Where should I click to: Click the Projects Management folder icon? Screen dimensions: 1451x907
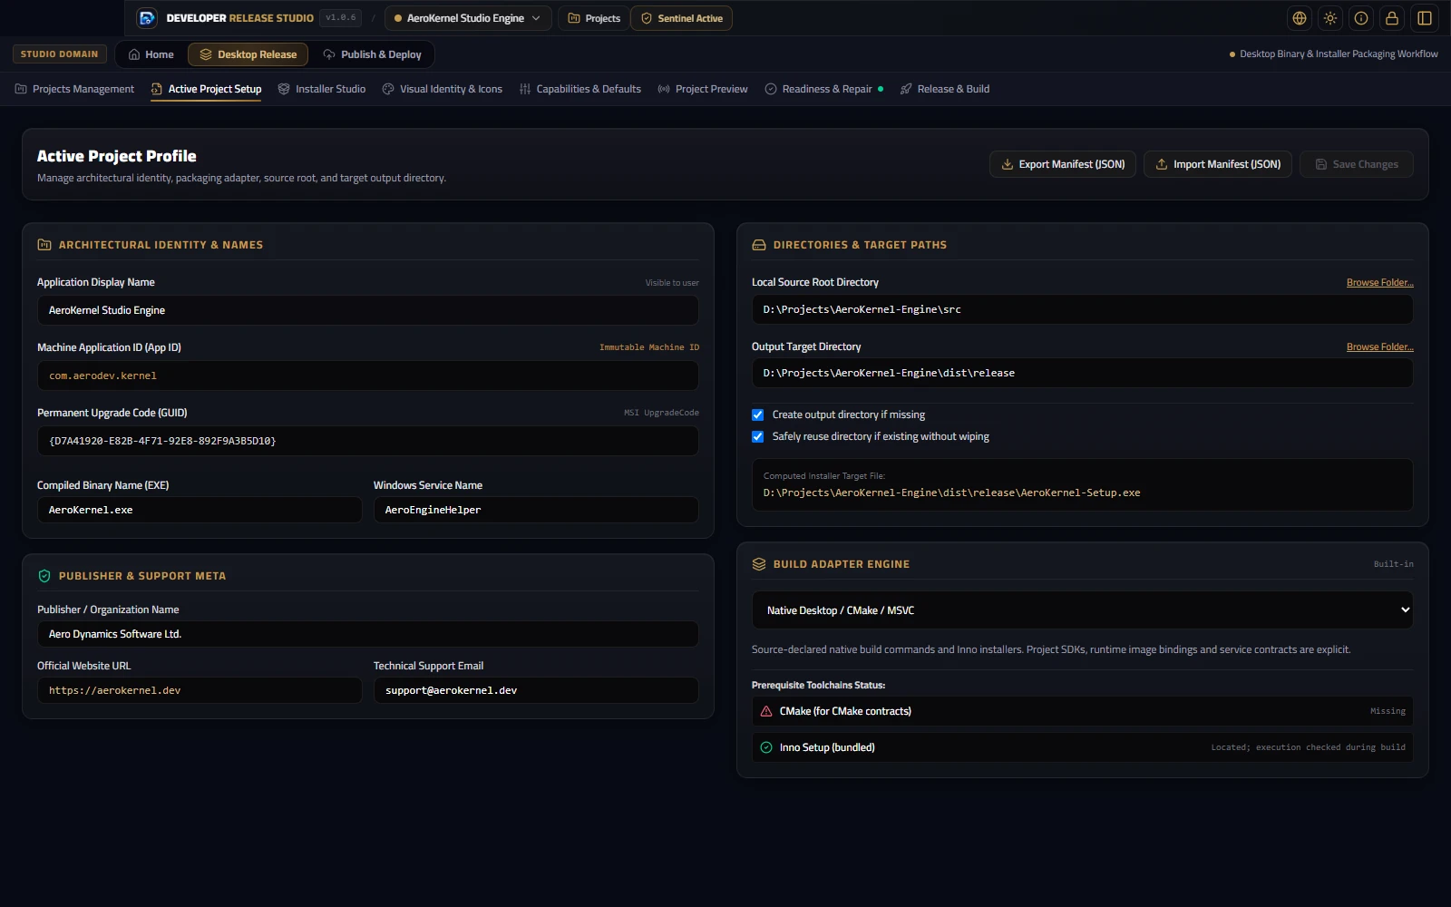click(x=21, y=89)
